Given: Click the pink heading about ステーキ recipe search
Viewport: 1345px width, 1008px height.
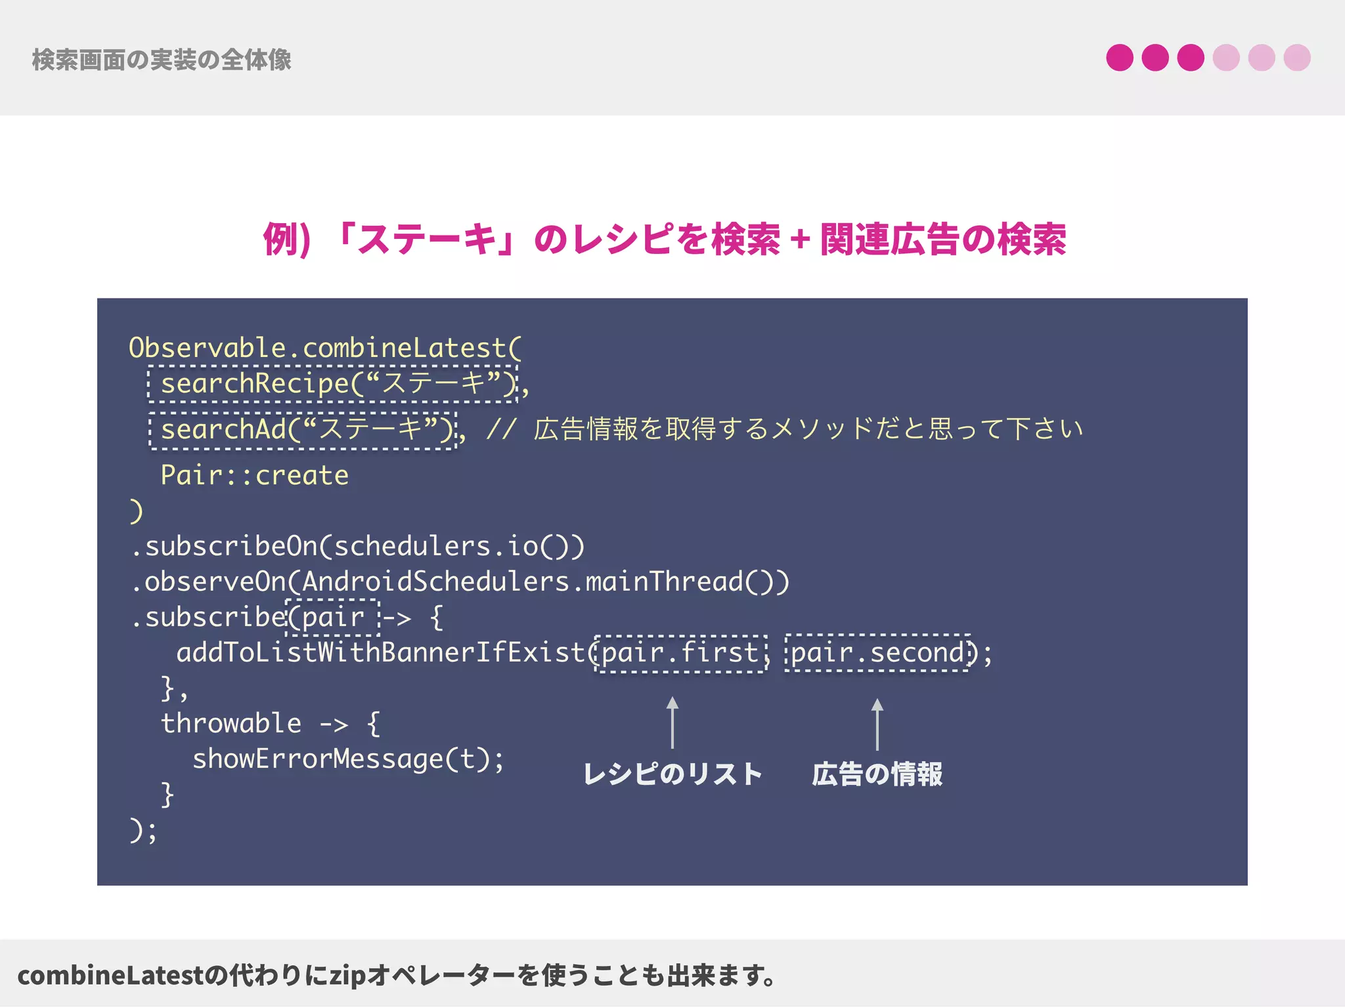Looking at the screenshot, I should [665, 239].
